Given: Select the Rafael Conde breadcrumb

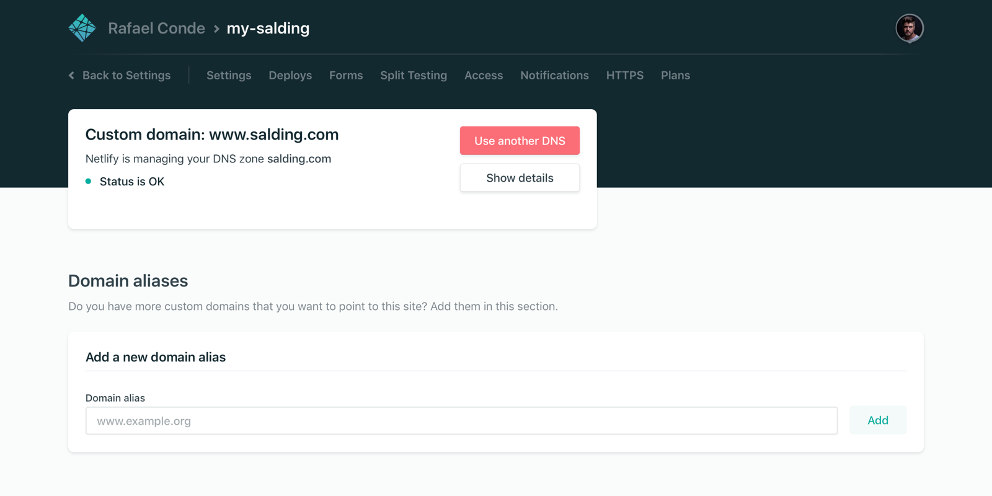Looking at the screenshot, I should click(156, 28).
